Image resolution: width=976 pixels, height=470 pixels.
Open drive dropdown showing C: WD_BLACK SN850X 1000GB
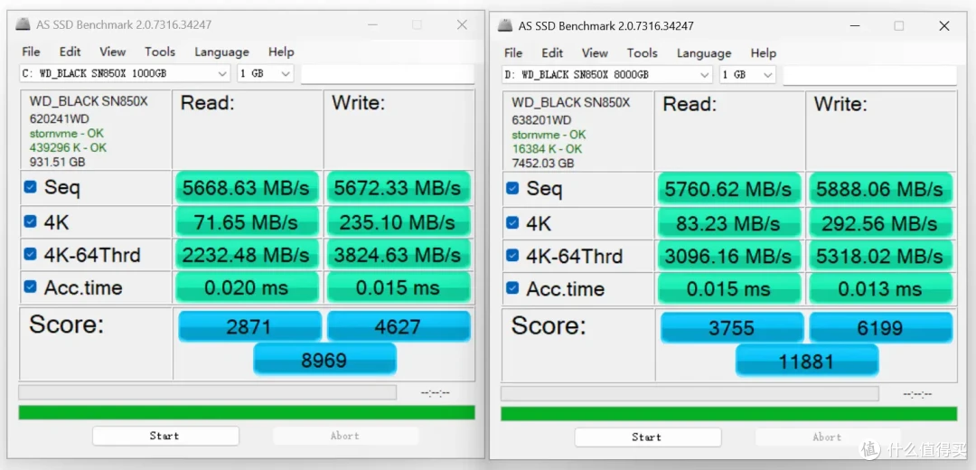tap(125, 73)
